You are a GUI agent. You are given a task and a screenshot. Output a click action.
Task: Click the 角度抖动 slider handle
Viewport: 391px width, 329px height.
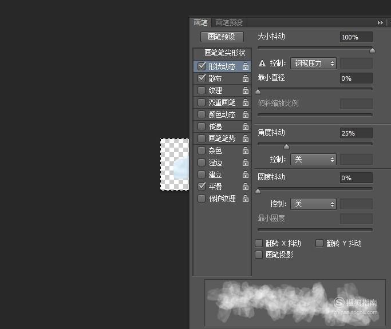286,146
